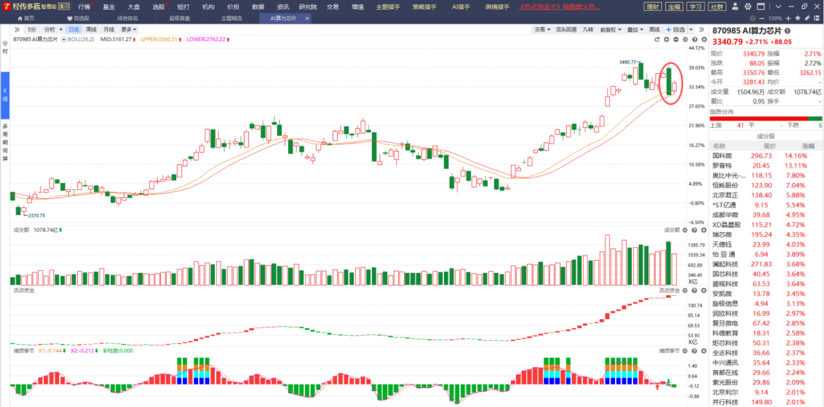
Task: Select the pencil annotate icon near 100%
Action: [x=807, y=18]
